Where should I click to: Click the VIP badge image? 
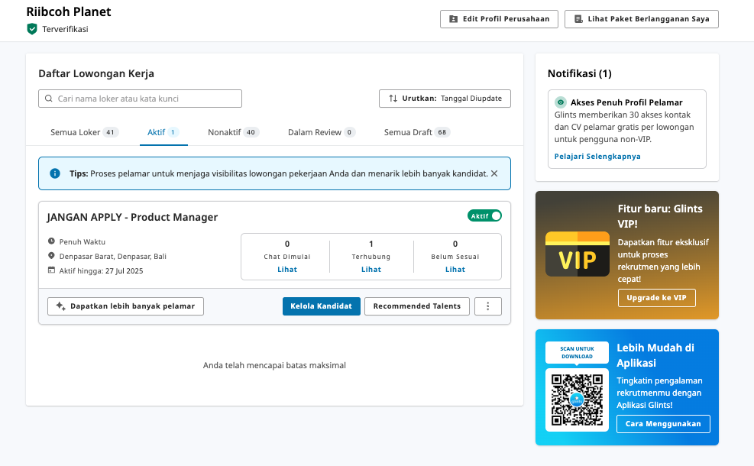578,254
